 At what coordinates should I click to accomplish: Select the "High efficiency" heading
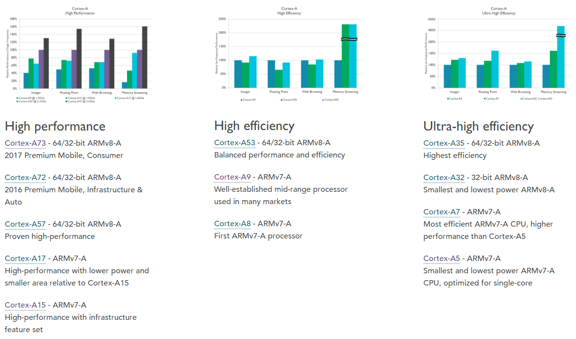pyautogui.click(x=254, y=126)
